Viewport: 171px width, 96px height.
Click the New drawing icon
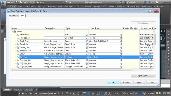click(9, 2)
